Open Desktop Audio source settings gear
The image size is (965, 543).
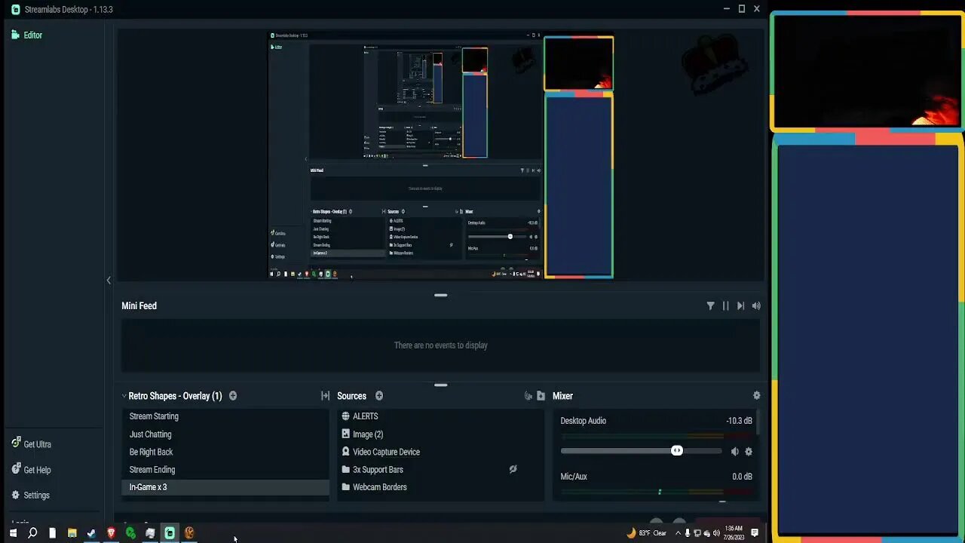(749, 452)
